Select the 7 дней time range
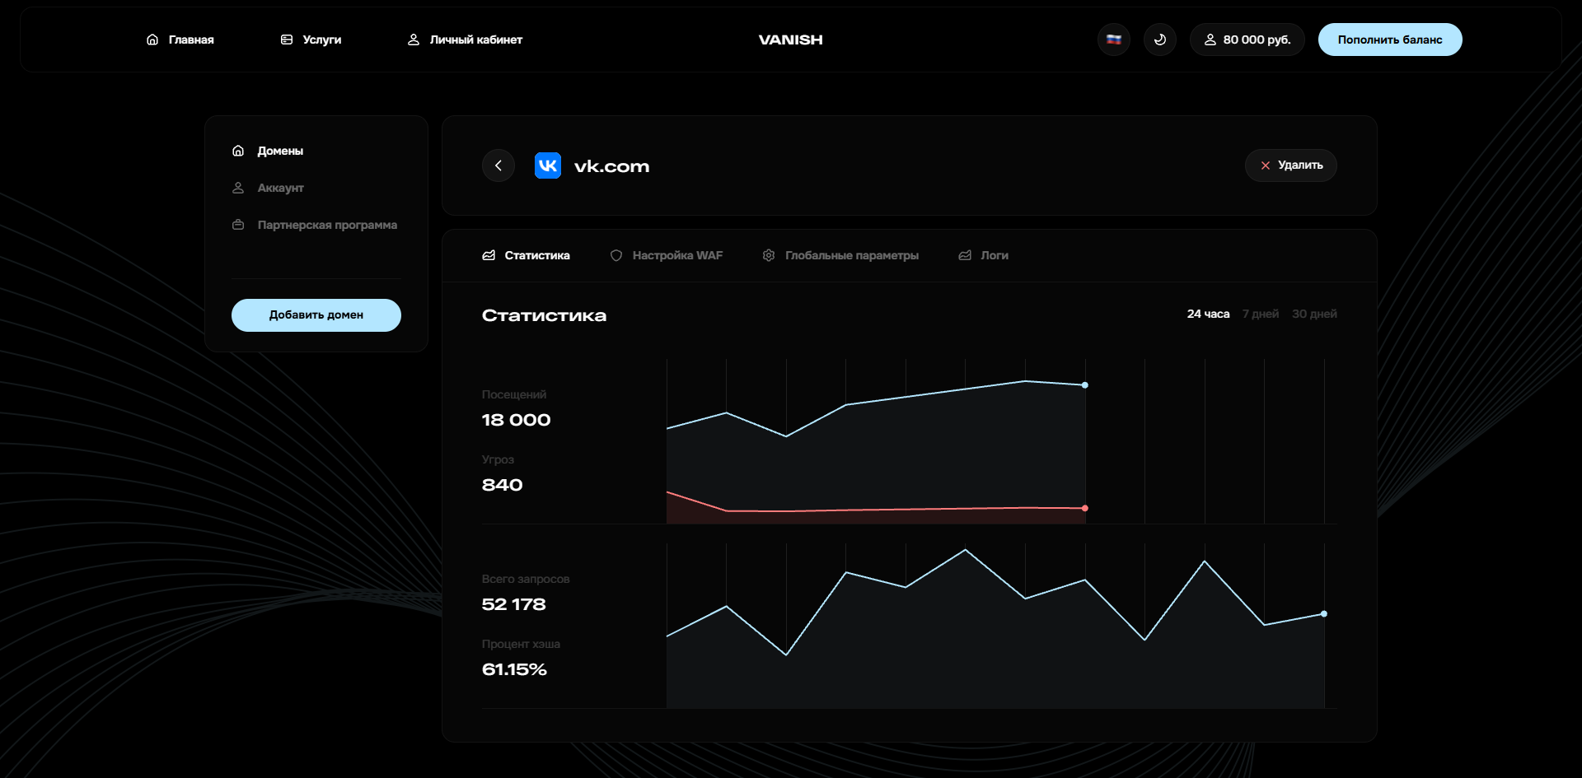The height and width of the screenshot is (778, 1582). pos(1261,314)
